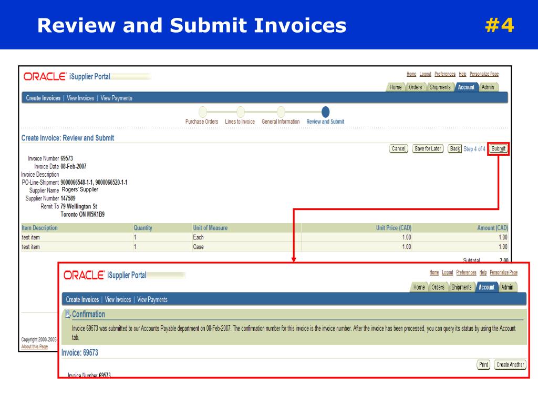Click the Confirmation message icon
Image resolution: width=538 pixels, height=404 pixels.
tap(68, 314)
